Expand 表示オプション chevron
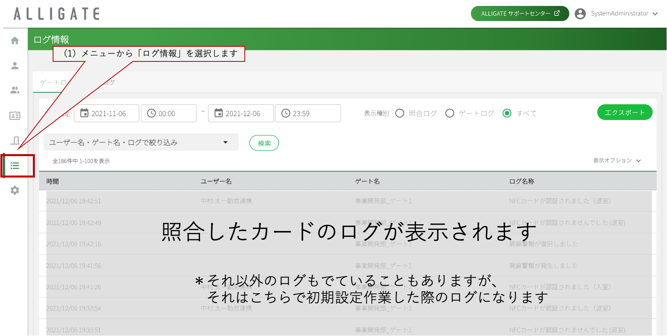Viewport: 667px width, 336px height. (x=638, y=161)
